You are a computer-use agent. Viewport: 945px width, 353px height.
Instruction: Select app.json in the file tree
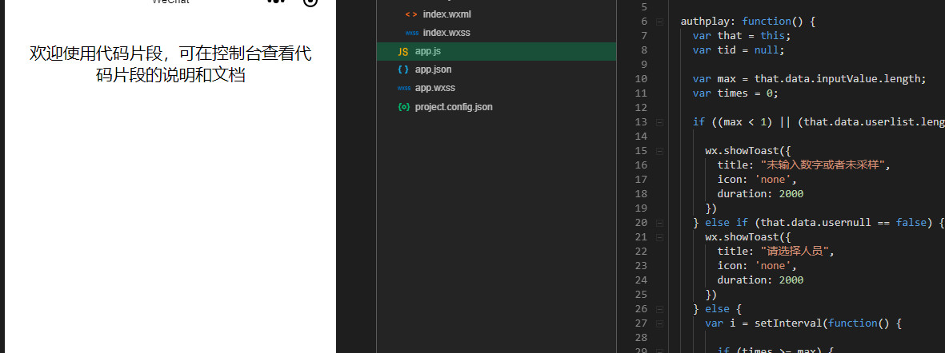[x=434, y=70]
